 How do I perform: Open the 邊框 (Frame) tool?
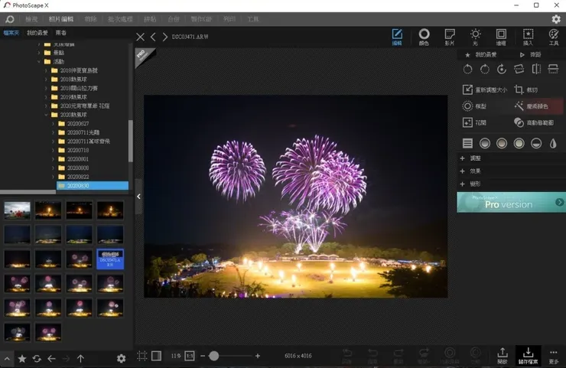501,37
